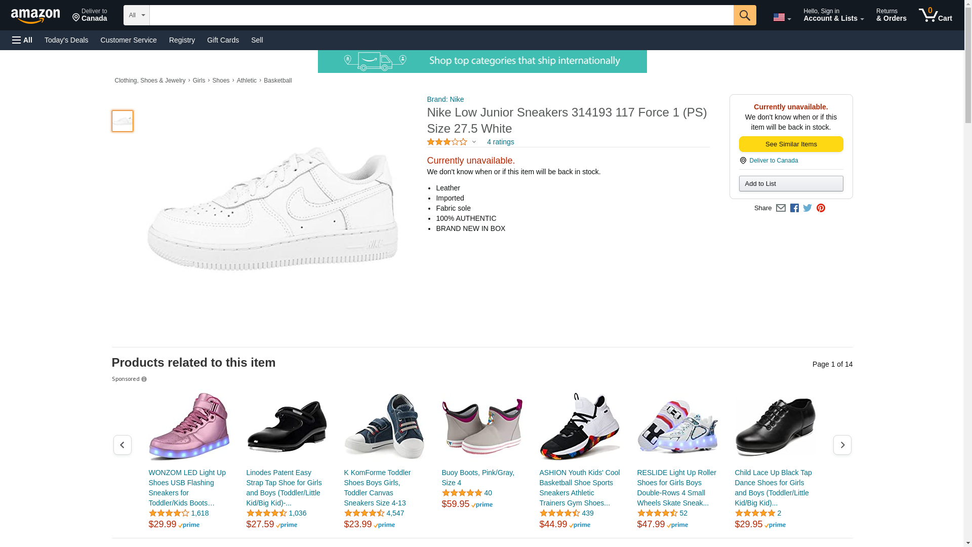Viewport: 972px width, 547px height.
Task: Show next page of related products
Action: pos(842,445)
